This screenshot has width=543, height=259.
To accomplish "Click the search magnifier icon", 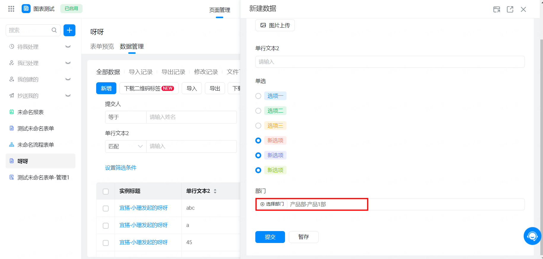I will click(54, 30).
